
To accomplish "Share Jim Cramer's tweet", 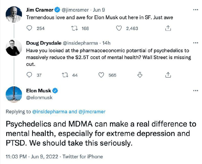I will [x=168, y=28].
